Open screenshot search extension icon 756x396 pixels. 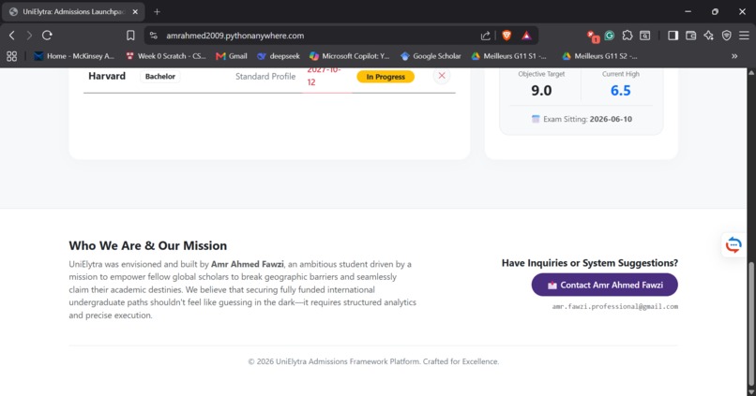coord(644,36)
